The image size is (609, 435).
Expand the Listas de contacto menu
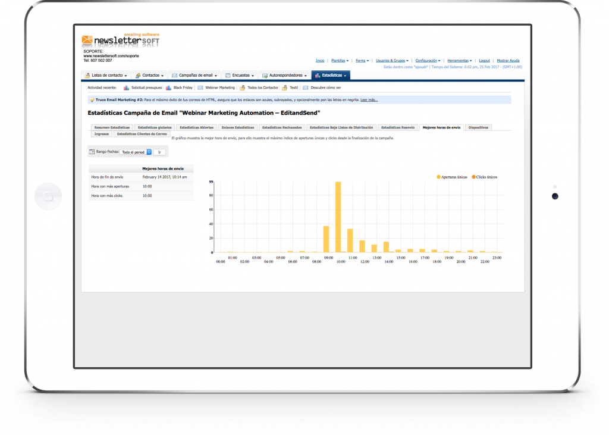(x=106, y=76)
